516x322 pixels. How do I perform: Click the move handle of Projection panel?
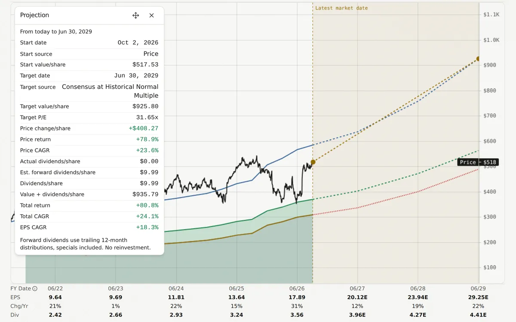point(135,15)
